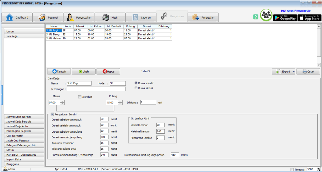This screenshot has width=322, height=172.
Task: Open the Mesin fingerprint device section
Action: tap(110, 17)
